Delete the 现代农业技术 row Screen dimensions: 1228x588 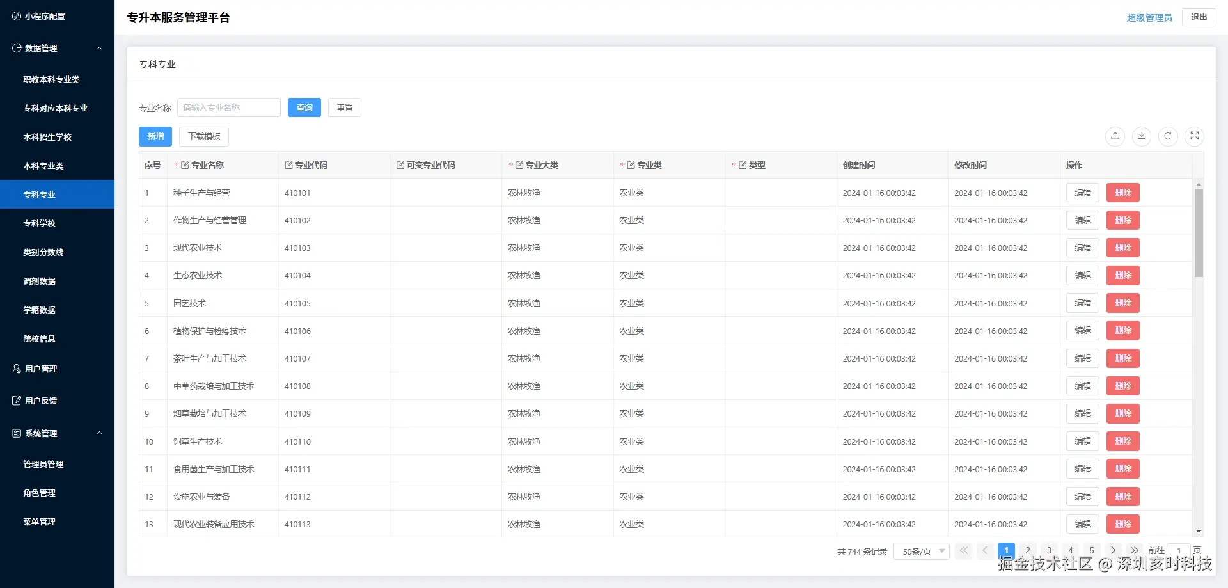pyautogui.click(x=1123, y=248)
